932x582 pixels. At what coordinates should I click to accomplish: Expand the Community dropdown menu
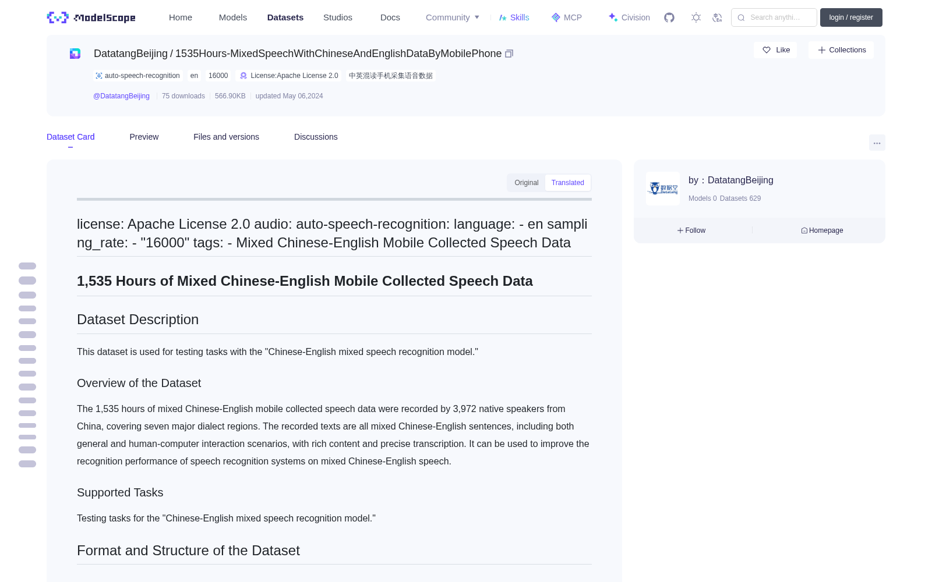[453, 17]
